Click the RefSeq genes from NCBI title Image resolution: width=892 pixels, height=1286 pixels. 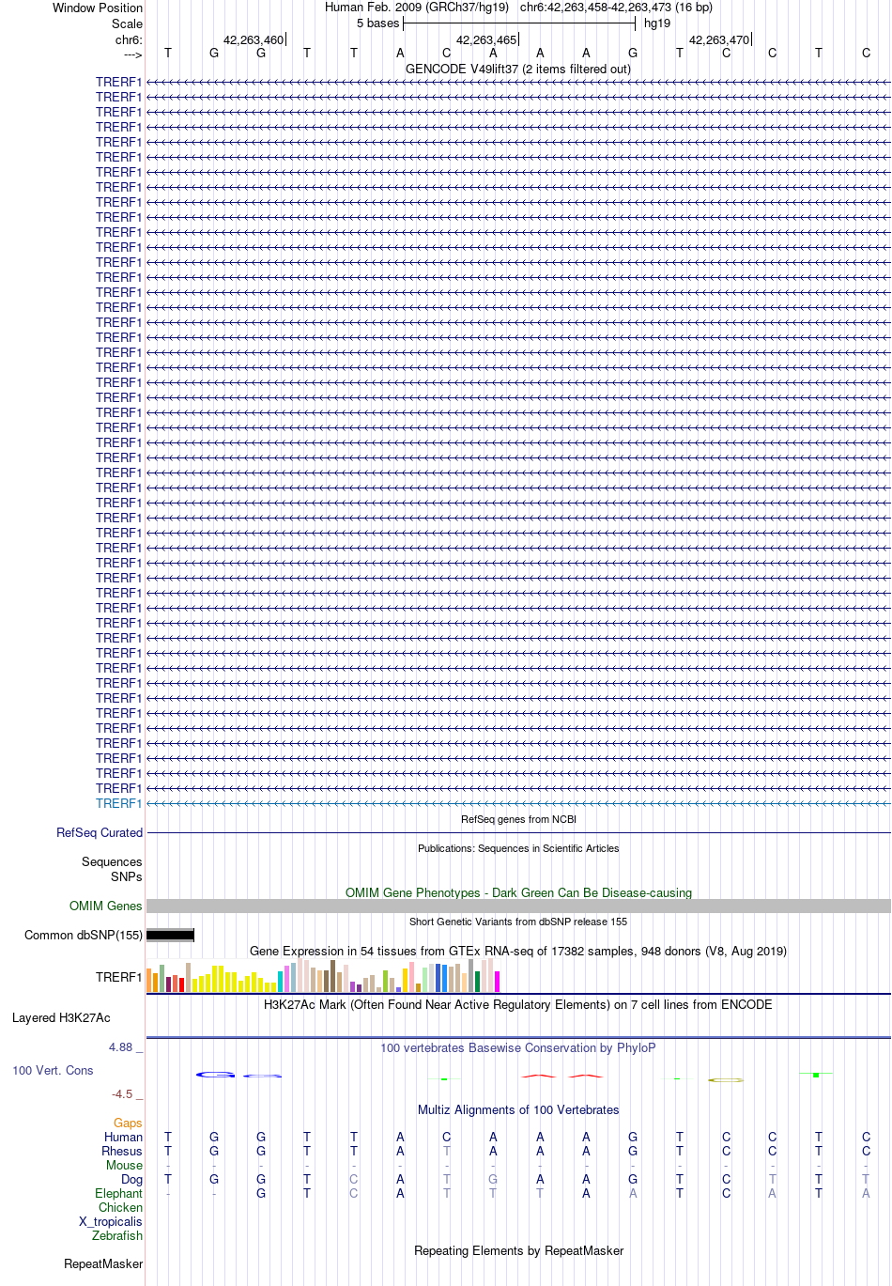[518, 819]
